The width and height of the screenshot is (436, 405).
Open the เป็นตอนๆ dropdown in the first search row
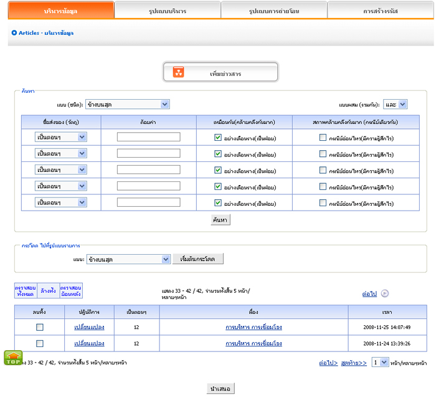pyautogui.click(x=60, y=137)
